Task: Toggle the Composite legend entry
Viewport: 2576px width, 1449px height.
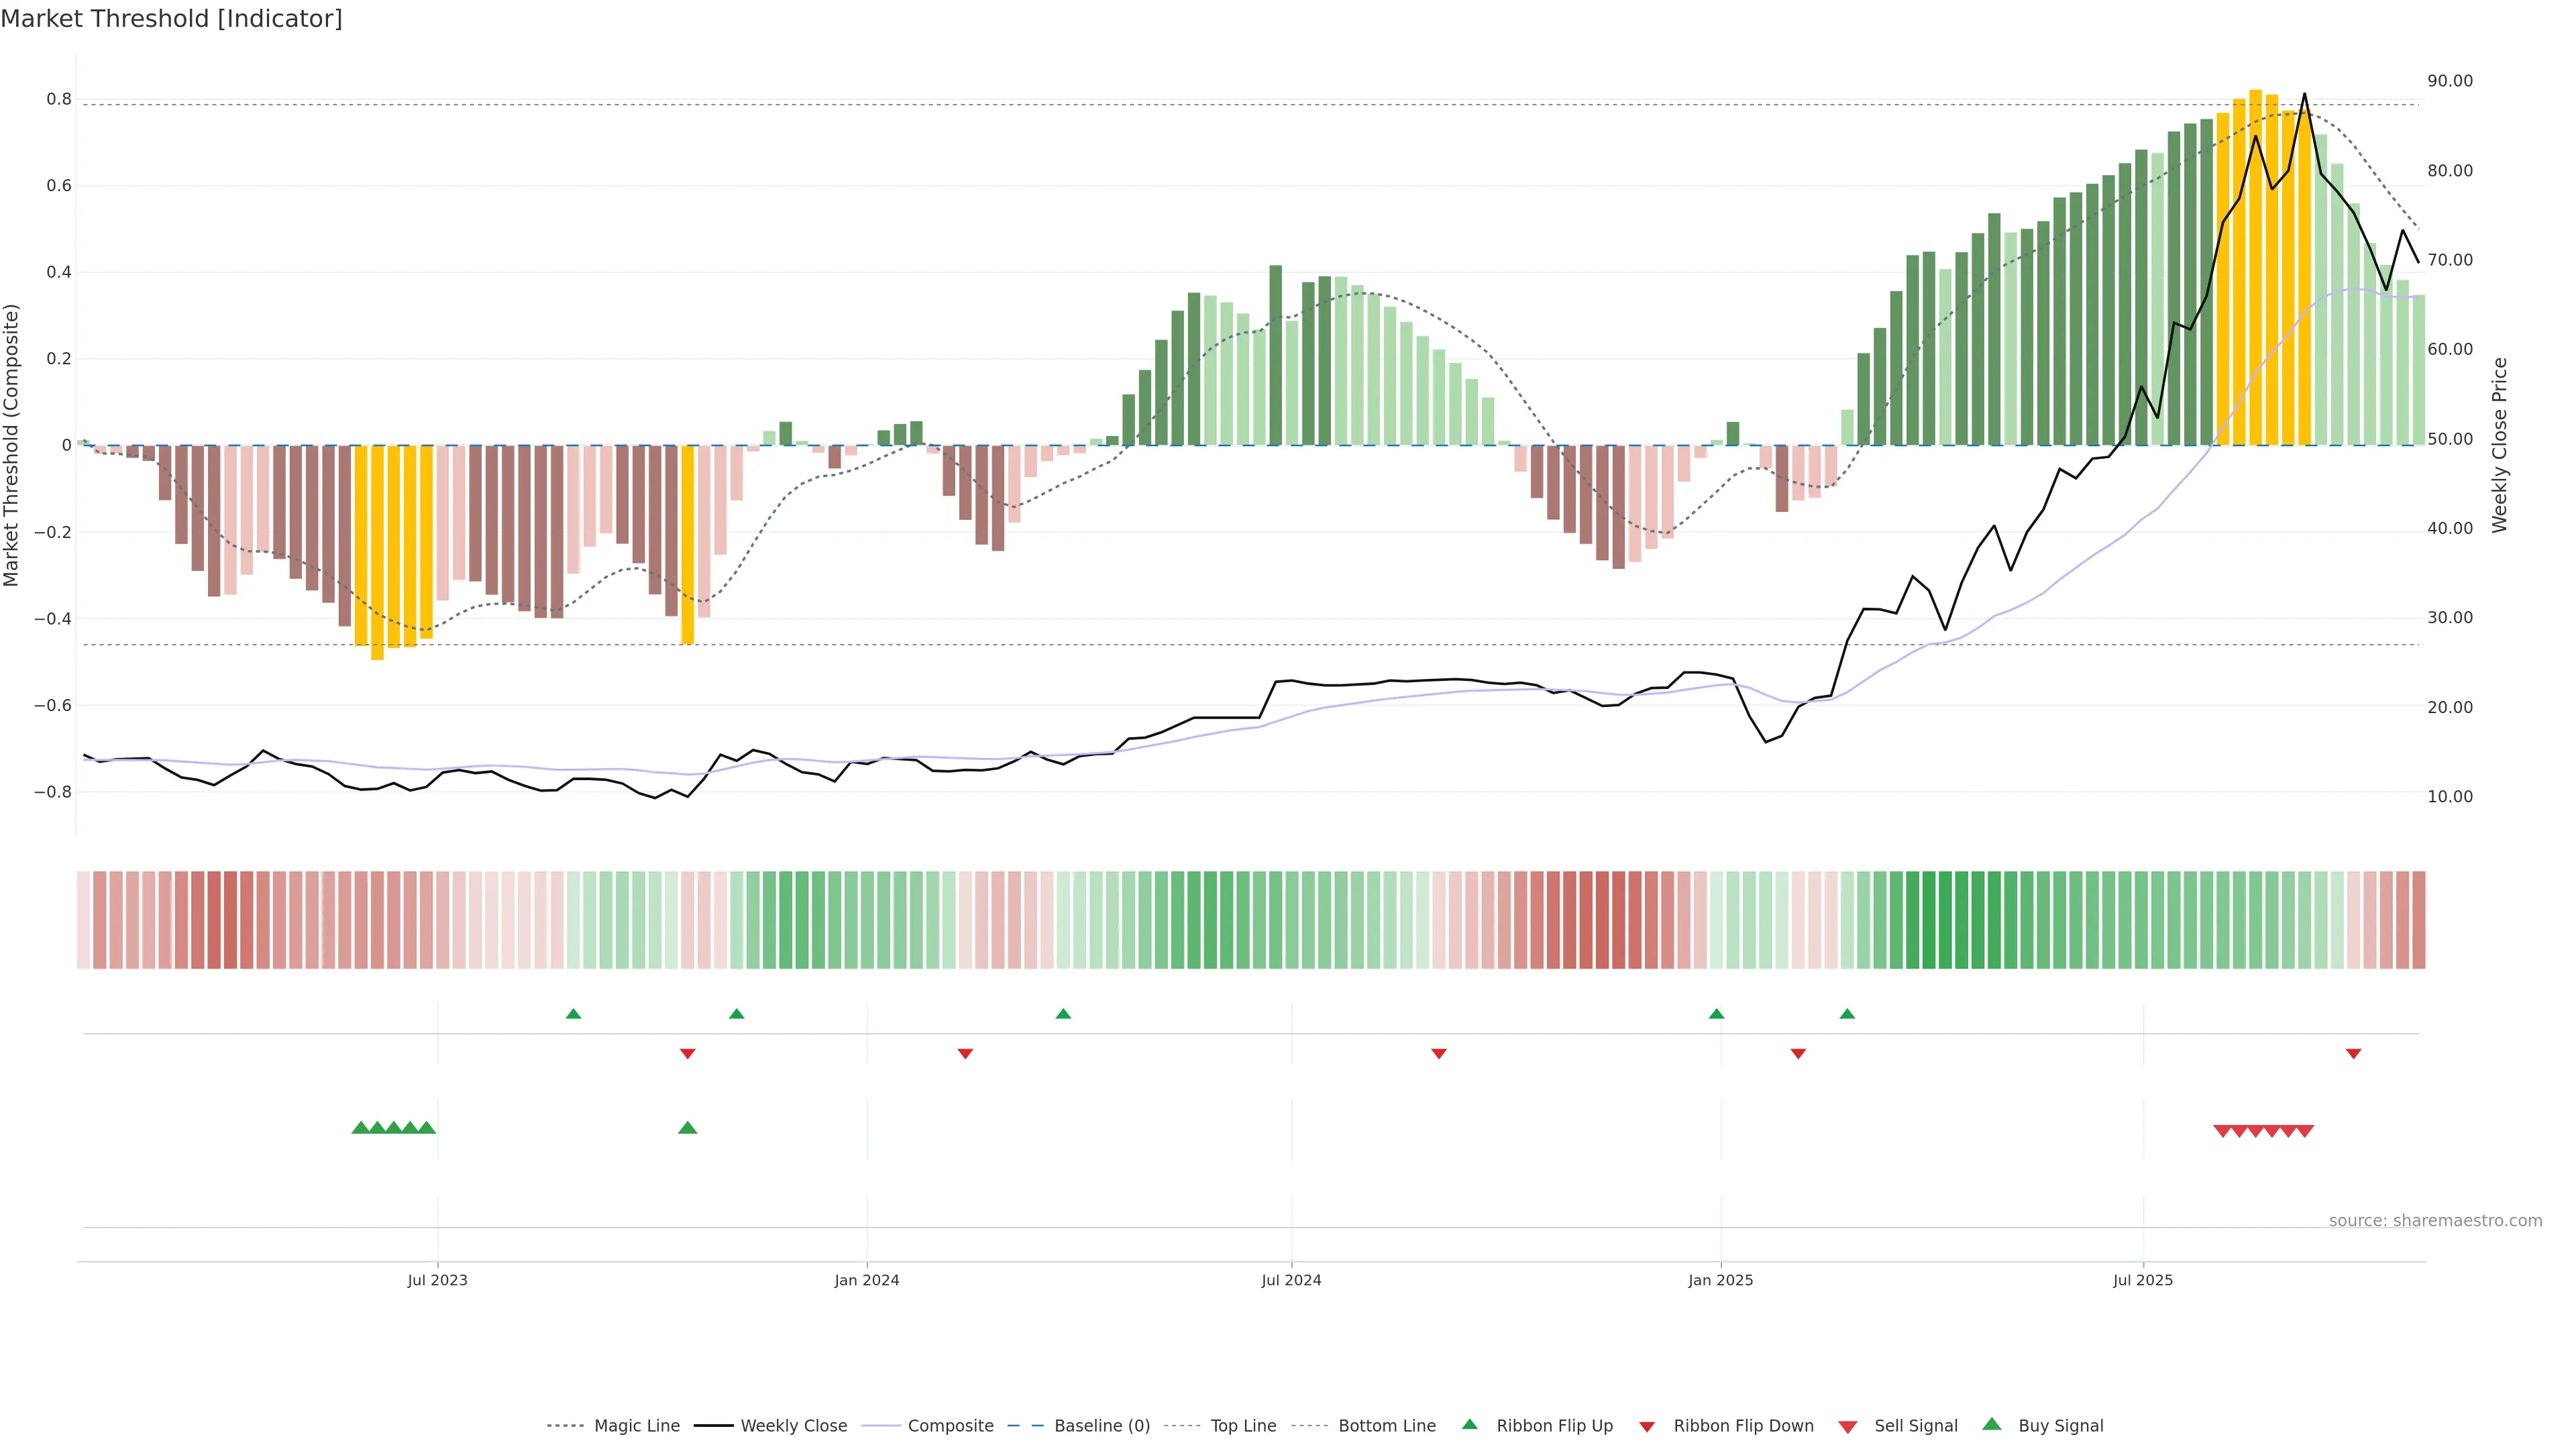Action: 950,1426
